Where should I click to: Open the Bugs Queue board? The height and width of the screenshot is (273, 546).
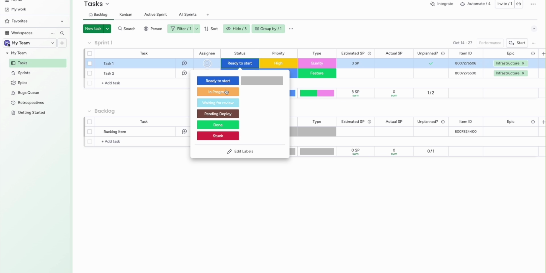28,93
